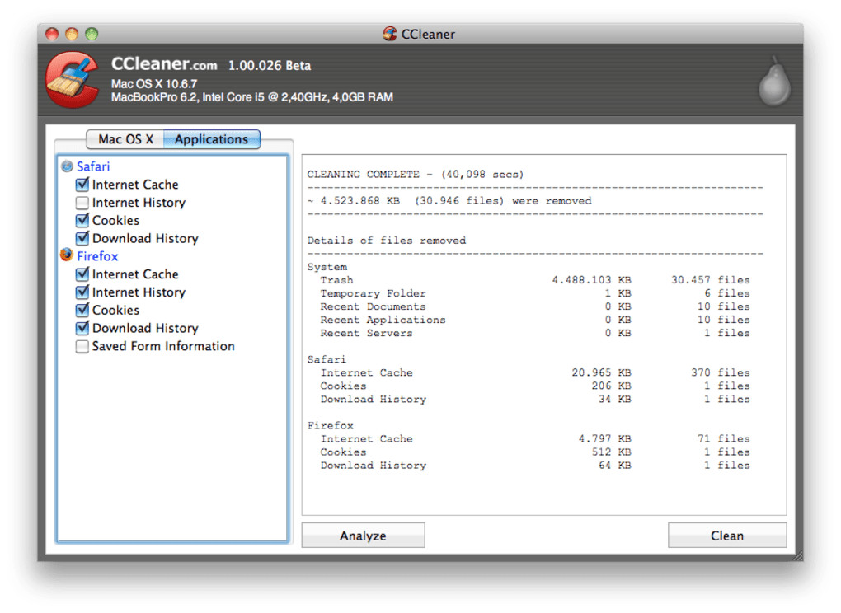Viewport: 841px width, 613px height.
Task: Click the Safari compass icon in list
Action: (67, 166)
